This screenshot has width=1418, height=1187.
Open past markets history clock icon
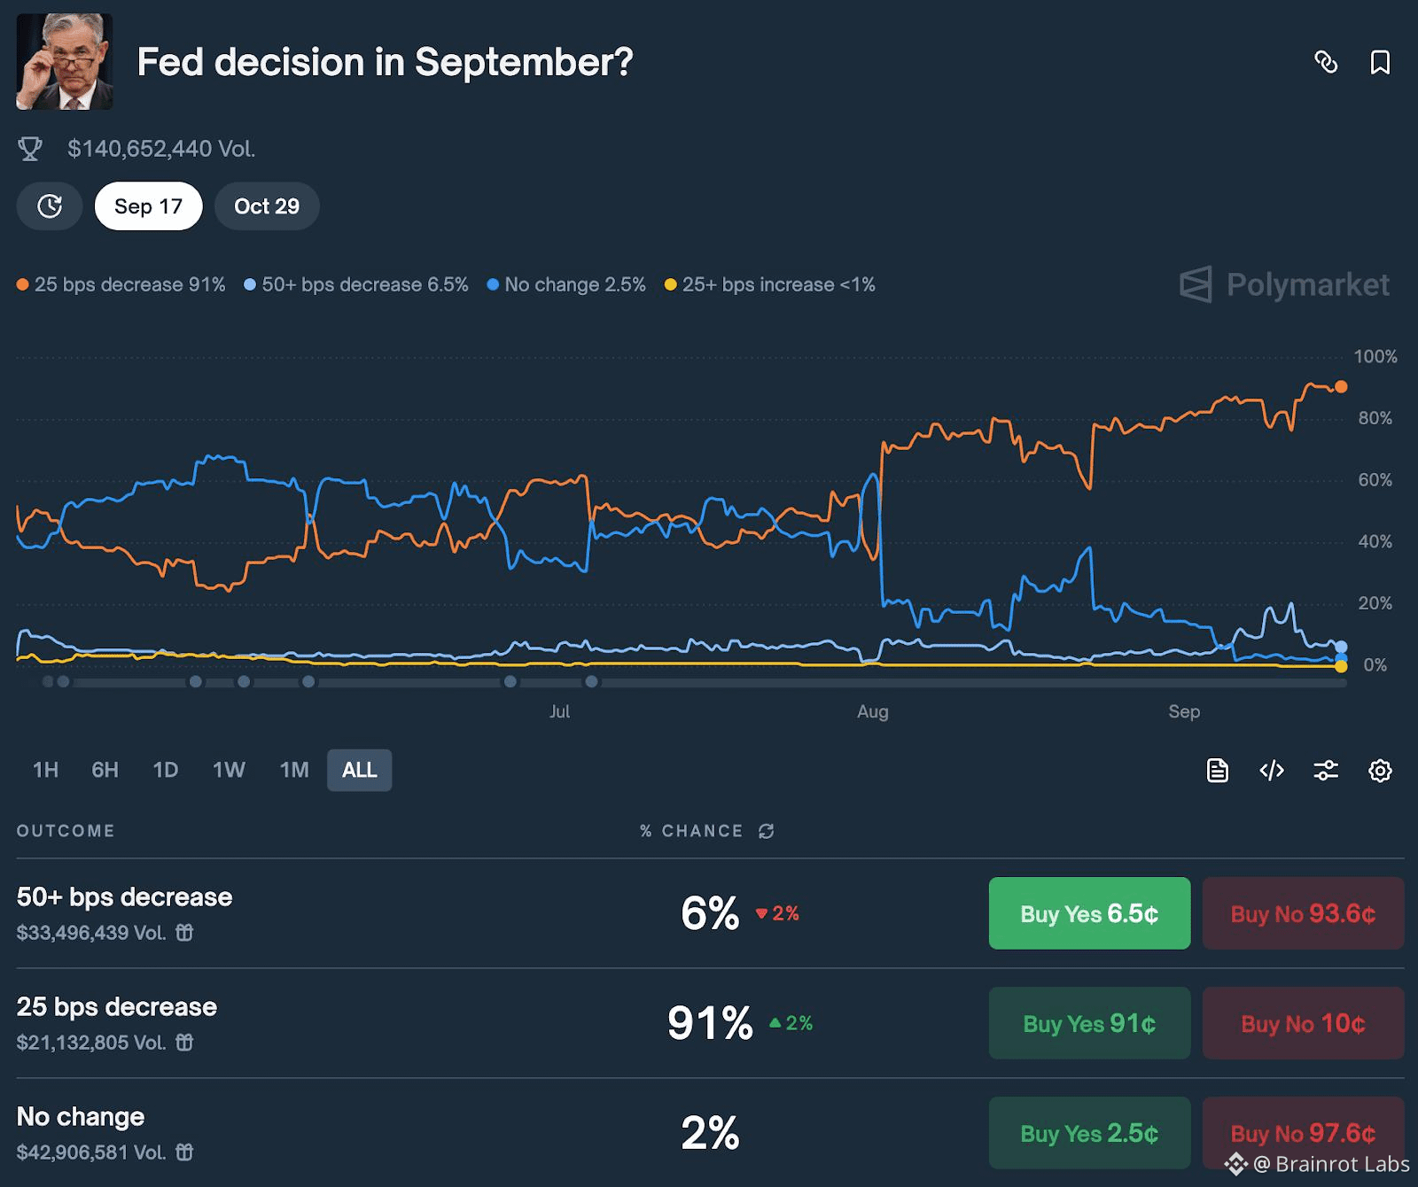50,206
